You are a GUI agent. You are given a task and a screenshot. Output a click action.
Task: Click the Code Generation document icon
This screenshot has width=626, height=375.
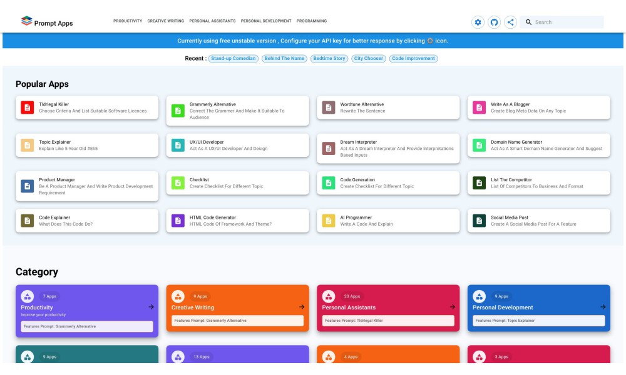[x=328, y=183]
